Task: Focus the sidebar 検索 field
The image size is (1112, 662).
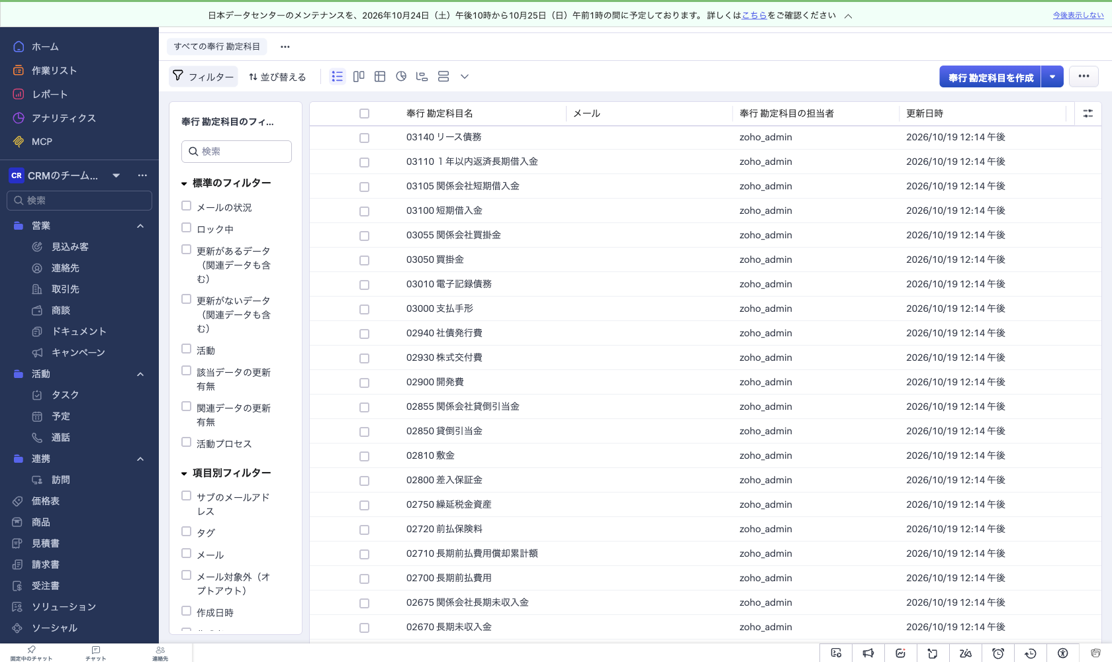Action: click(79, 201)
